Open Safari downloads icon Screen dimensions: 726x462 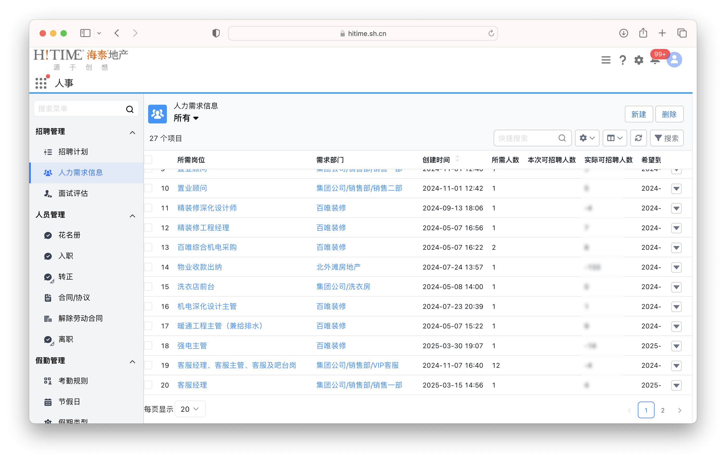624,33
